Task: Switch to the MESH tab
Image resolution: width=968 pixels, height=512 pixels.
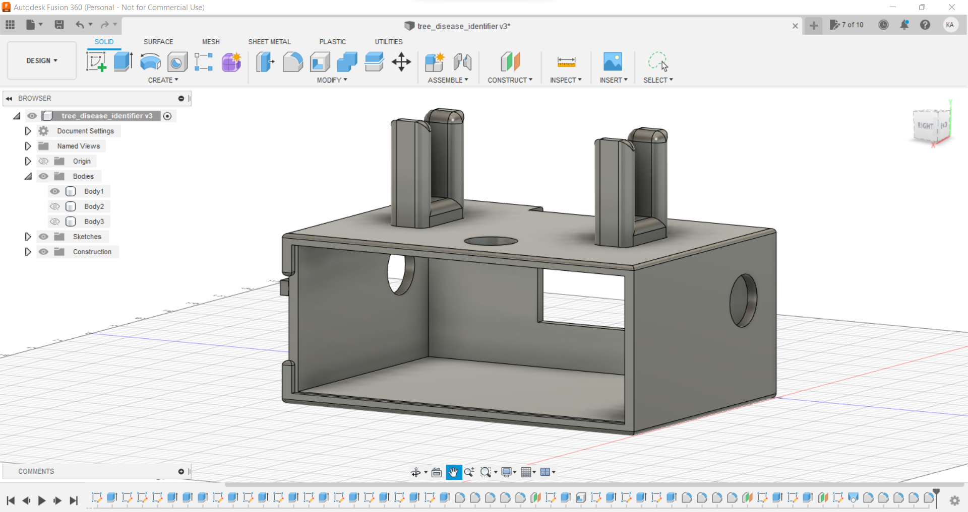Action: (211, 42)
